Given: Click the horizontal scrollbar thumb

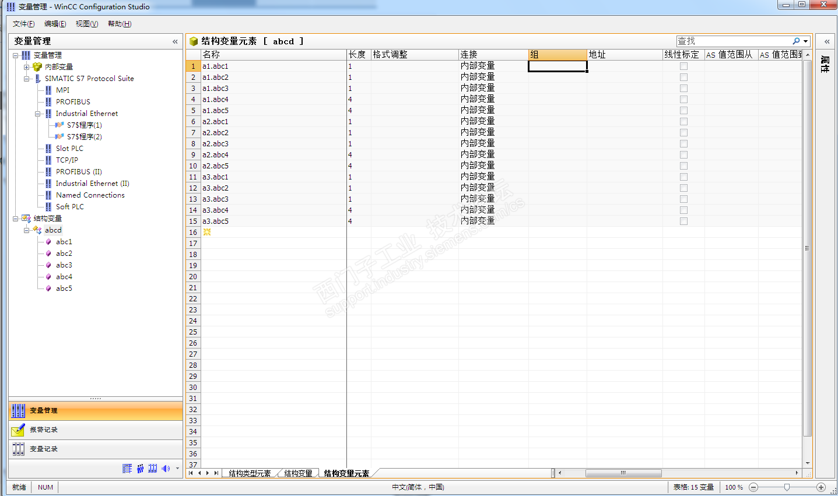Looking at the screenshot, I should (x=623, y=473).
